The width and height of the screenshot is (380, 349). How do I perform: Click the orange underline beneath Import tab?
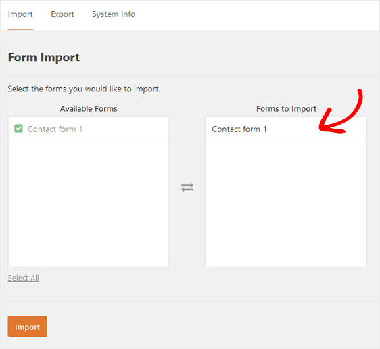(x=20, y=30)
